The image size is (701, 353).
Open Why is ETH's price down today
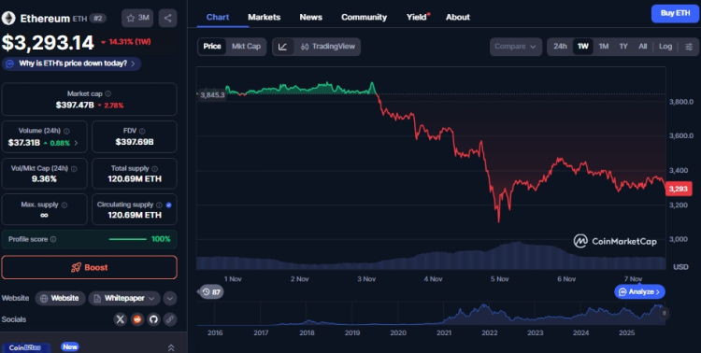(x=72, y=64)
